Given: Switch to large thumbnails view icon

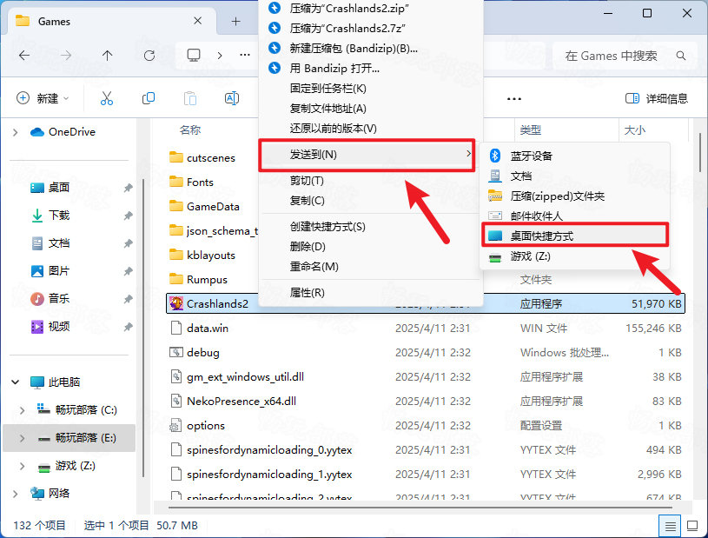Looking at the screenshot, I should (692, 526).
